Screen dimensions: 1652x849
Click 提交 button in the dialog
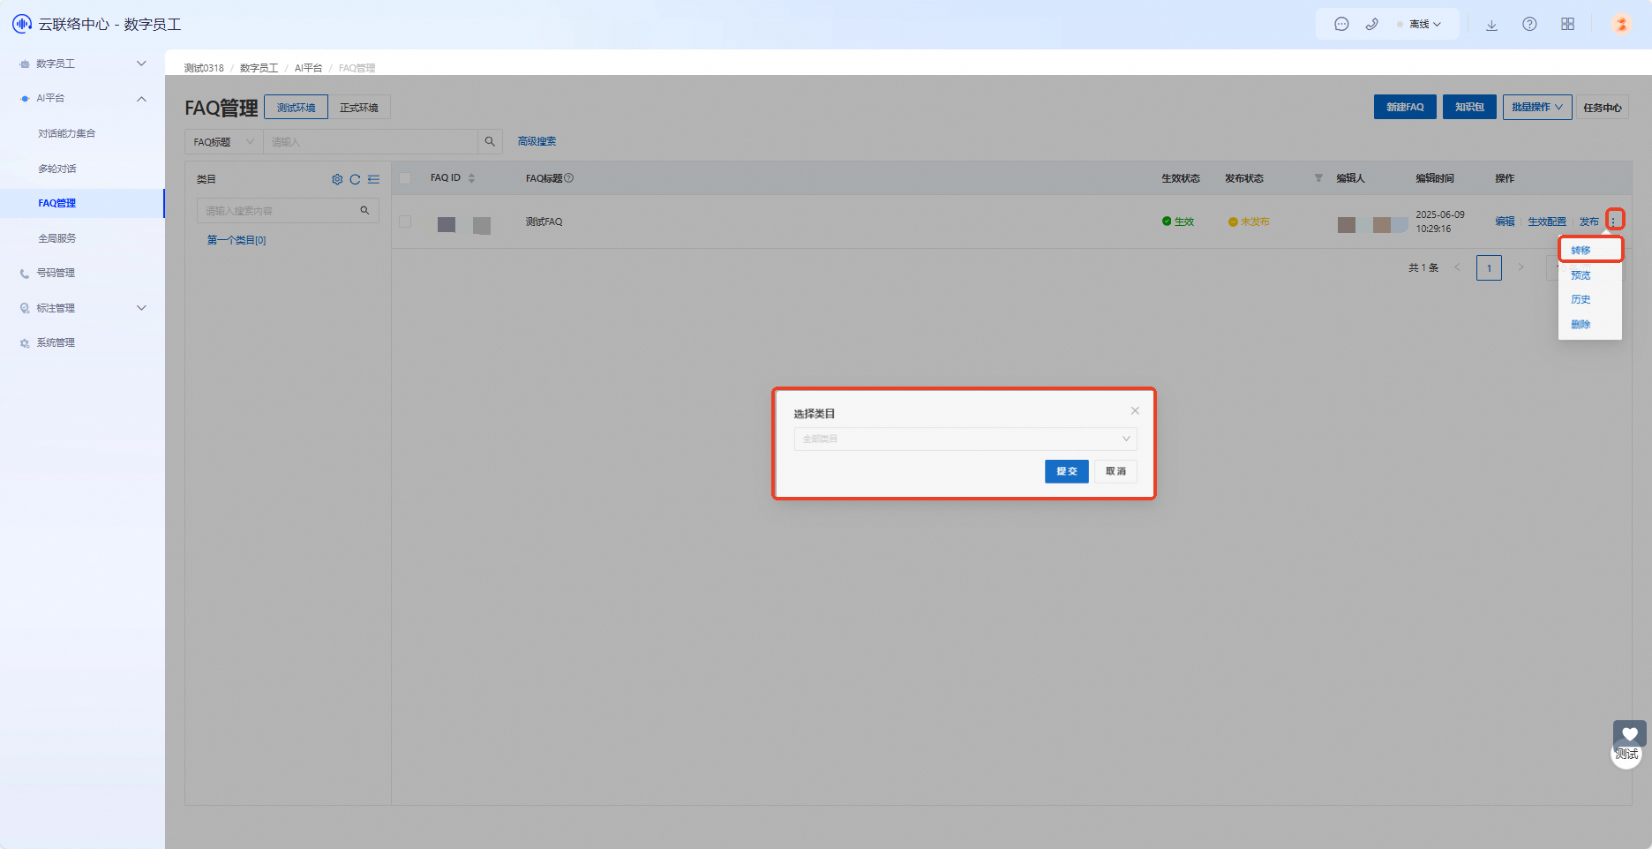pyautogui.click(x=1067, y=471)
